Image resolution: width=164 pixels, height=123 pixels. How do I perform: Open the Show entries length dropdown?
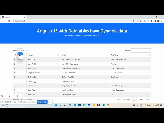click(20, 50)
